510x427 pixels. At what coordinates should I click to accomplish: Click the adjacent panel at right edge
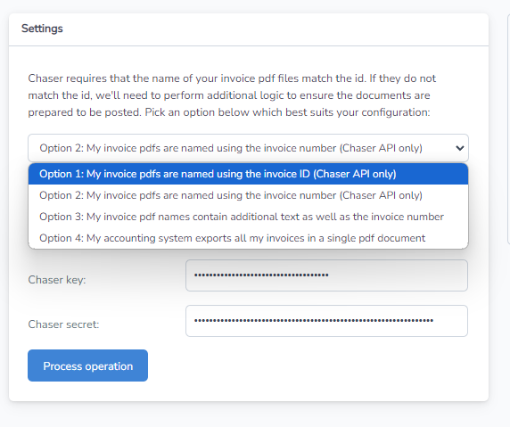click(x=508, y=128)
